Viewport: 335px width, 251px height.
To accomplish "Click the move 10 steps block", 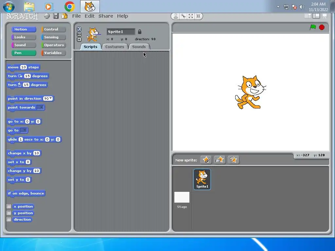I will pos(23,67).
